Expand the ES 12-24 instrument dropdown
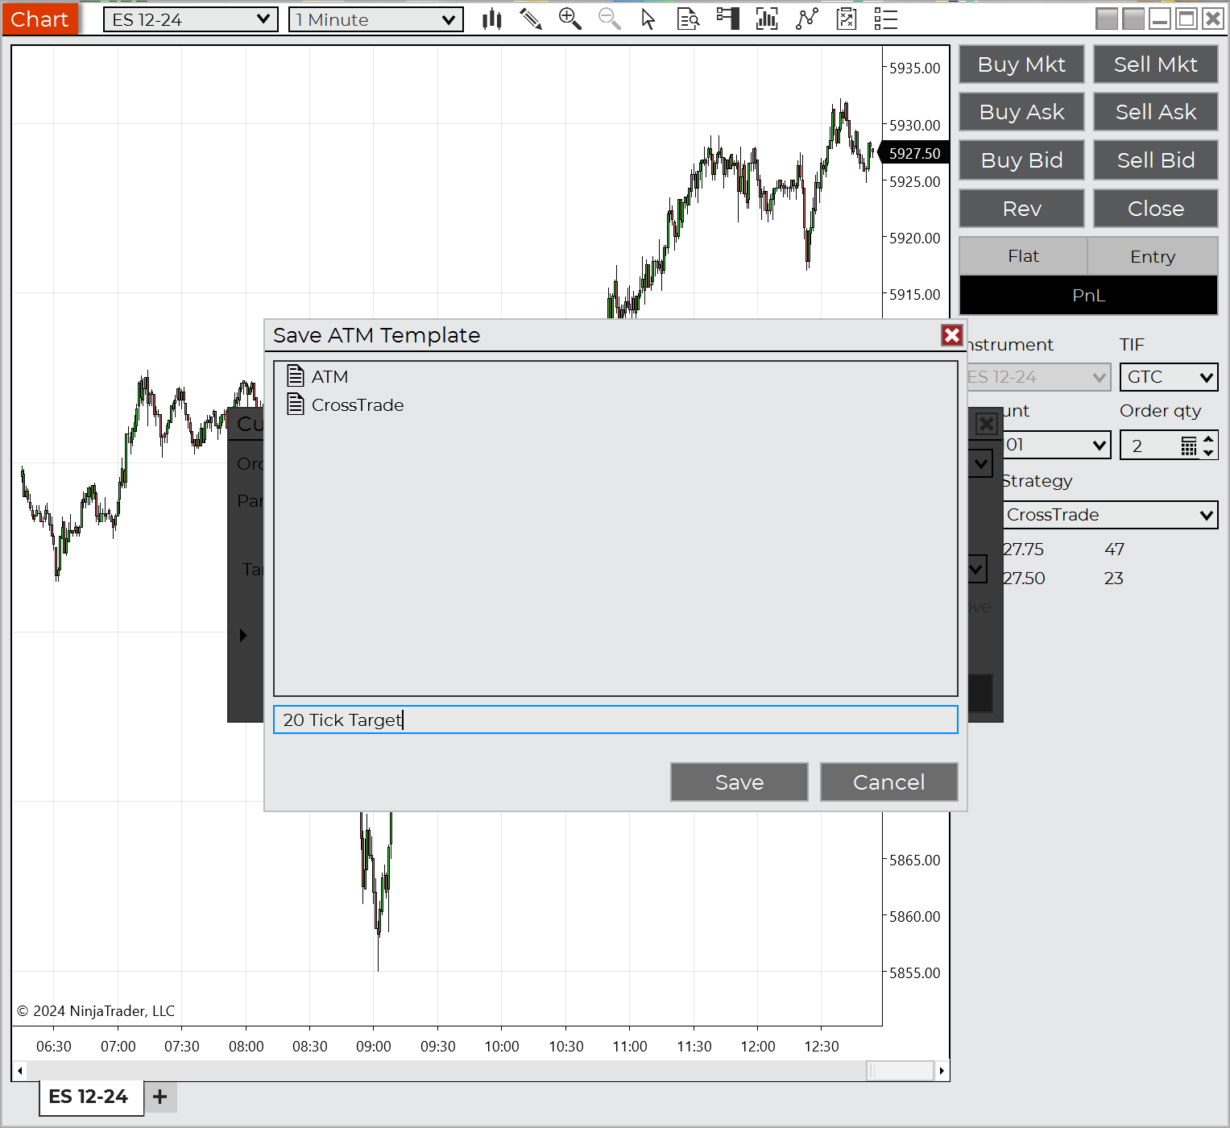 (190, 19)
